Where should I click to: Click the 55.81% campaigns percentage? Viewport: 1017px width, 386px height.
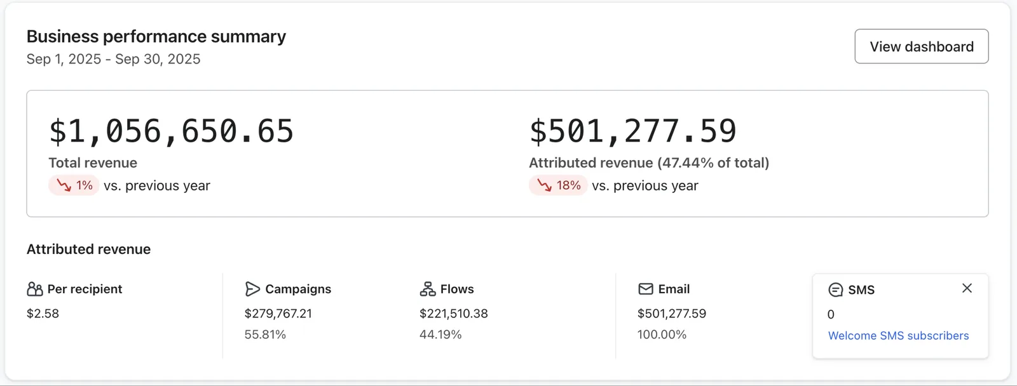click(x=265, y=335)
